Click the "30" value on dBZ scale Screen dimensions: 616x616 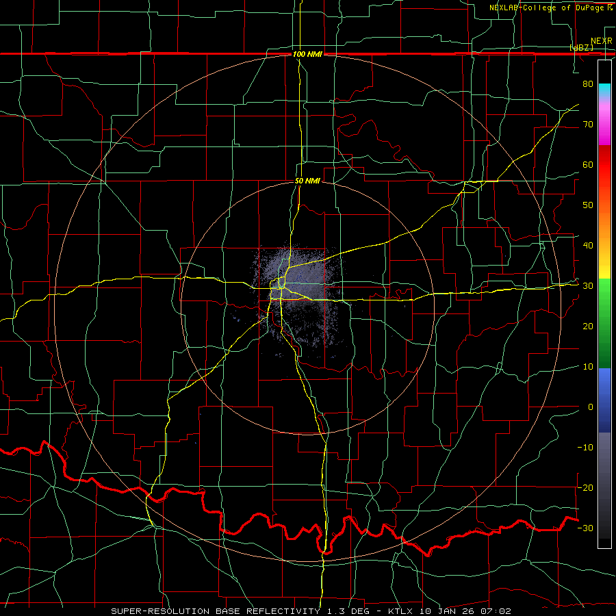click(588, 286)
